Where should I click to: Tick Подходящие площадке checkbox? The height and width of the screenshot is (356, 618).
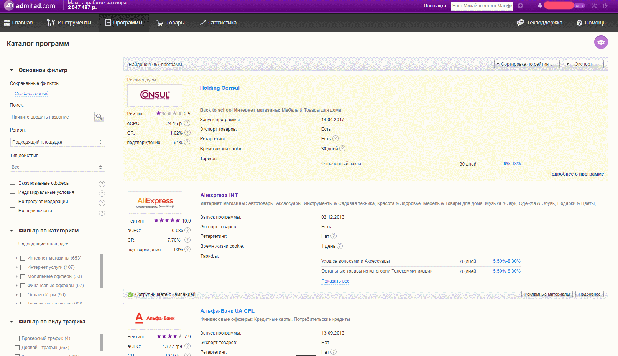tap(13, 243)
